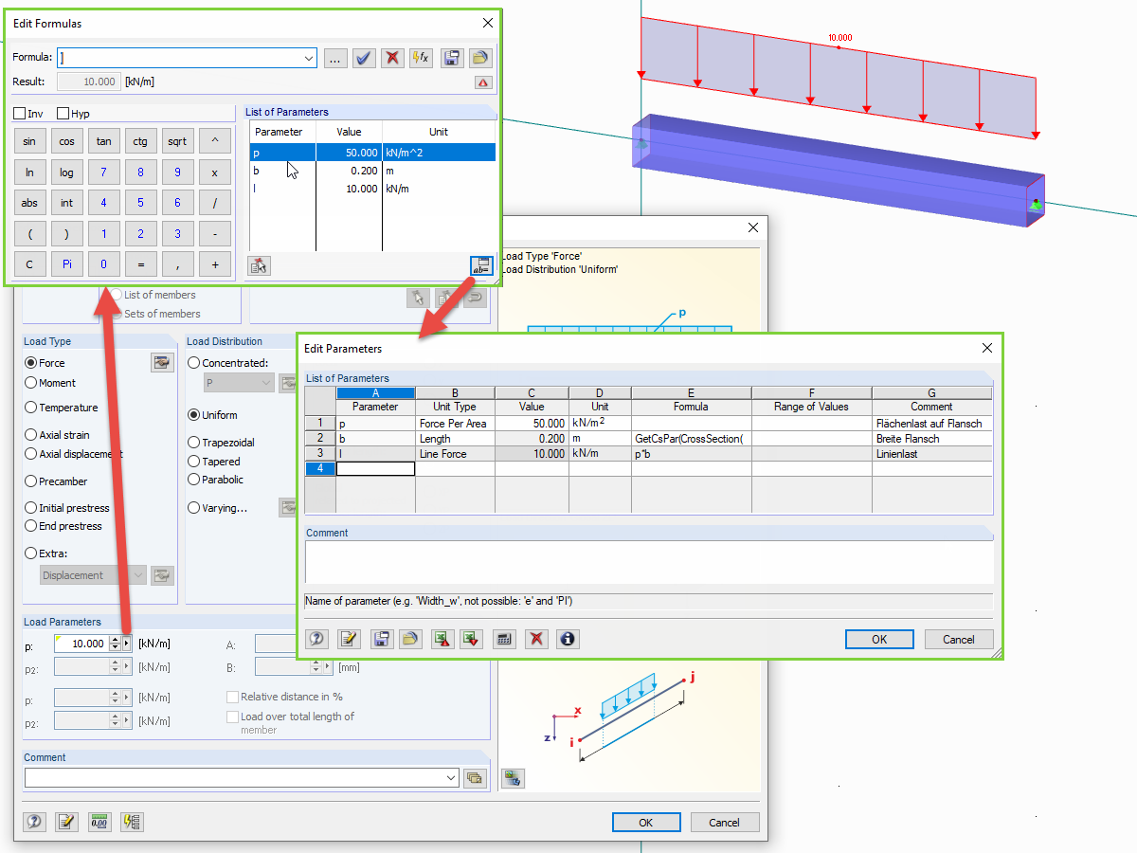Validate the formula with the blue checkmark
Screen dimensions: 1137x853
pos(363,58)
